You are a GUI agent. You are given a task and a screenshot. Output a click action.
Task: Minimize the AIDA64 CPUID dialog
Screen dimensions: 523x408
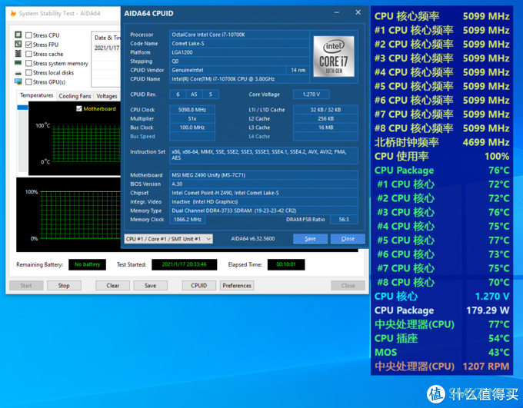[x=337, y=12]
